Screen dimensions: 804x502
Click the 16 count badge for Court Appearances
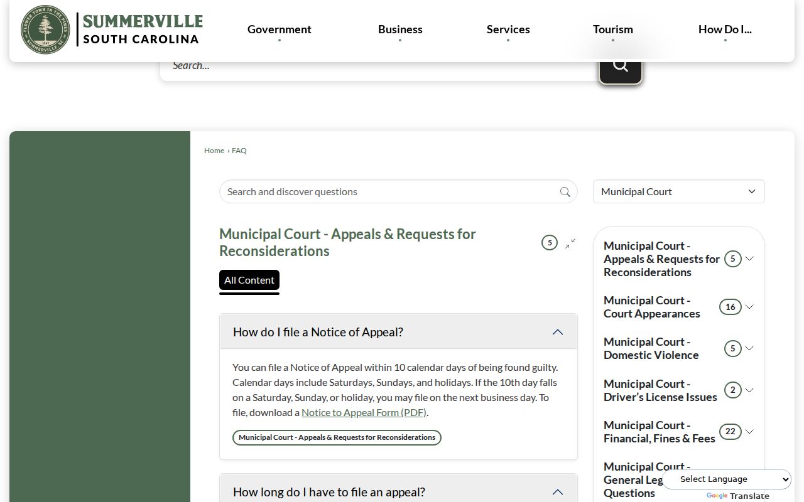[731, 307]
